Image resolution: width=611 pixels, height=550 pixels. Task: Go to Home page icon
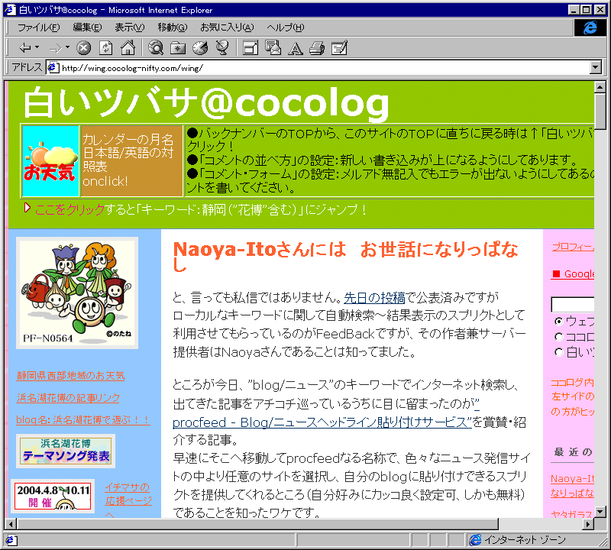coord(128,48)
